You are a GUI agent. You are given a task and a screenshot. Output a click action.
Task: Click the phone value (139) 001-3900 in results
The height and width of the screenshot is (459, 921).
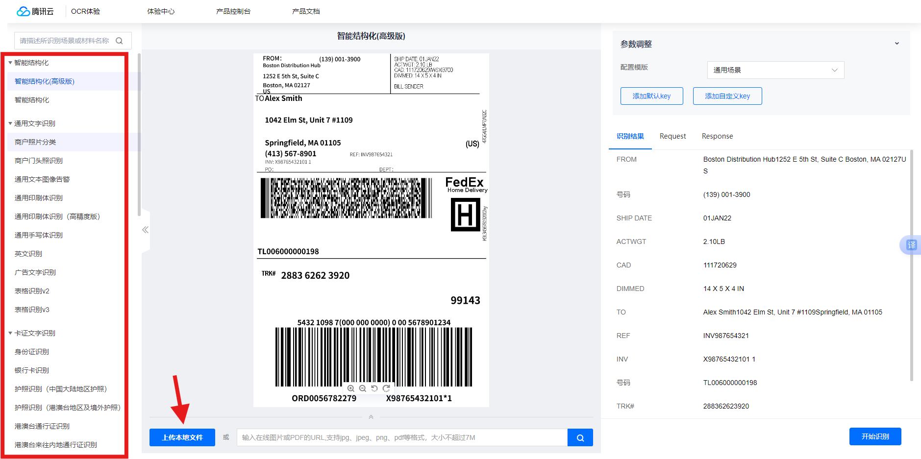tap(726, 194)
